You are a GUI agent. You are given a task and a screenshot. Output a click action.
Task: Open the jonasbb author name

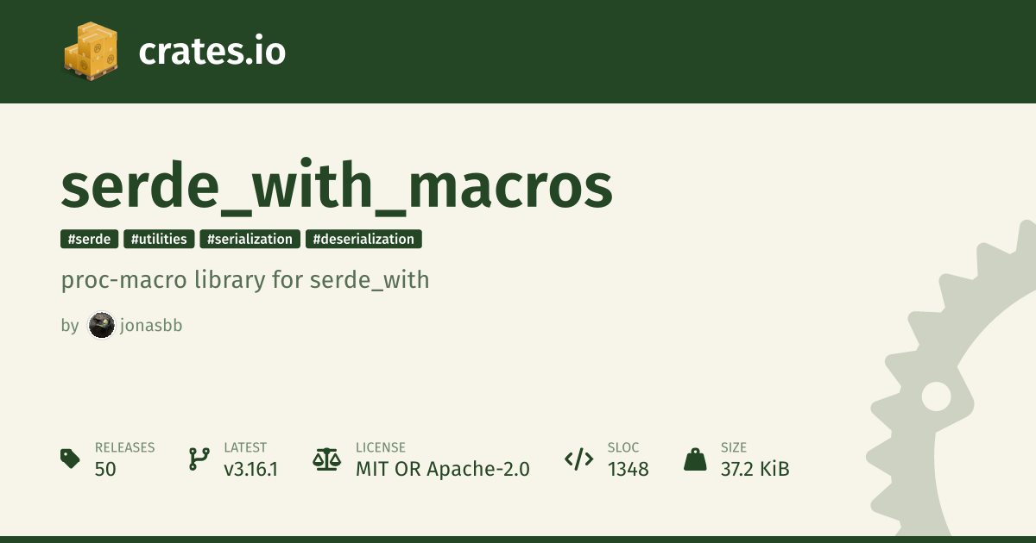[x=152, y=326]
